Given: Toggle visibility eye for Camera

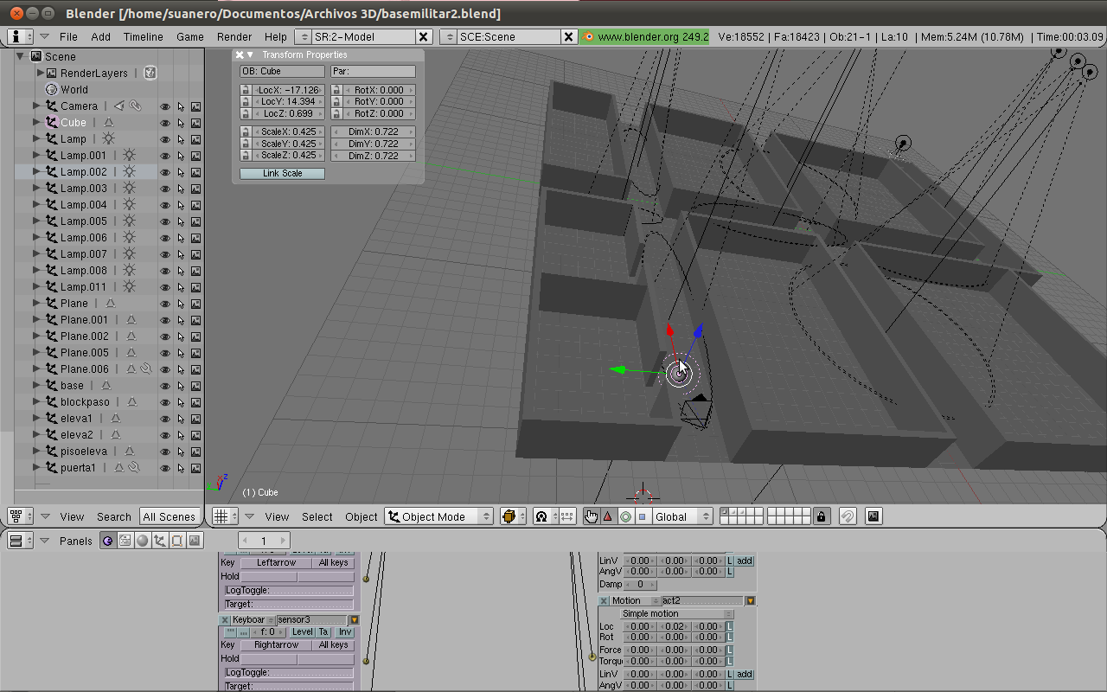Looking at the screenshot, I should [x=164, y=106].
